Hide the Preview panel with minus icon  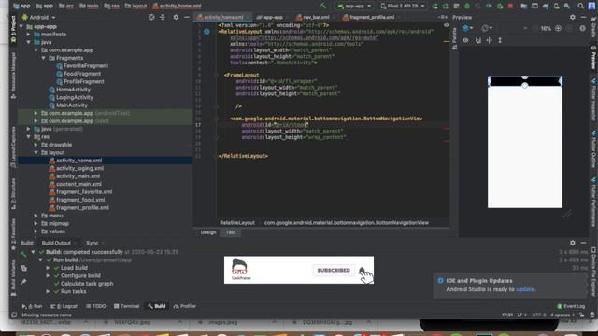click(583, 17)
